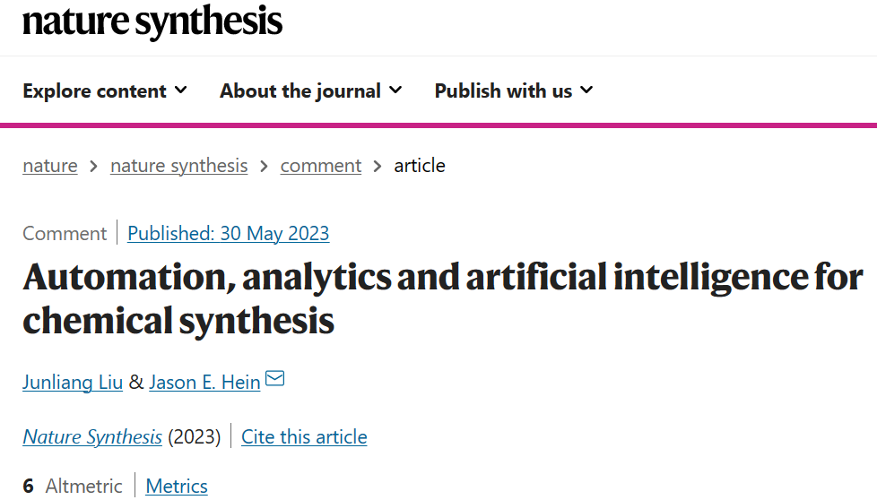Open author Jason E. Hein's details
877x500 pixels.
coord(204,382)
